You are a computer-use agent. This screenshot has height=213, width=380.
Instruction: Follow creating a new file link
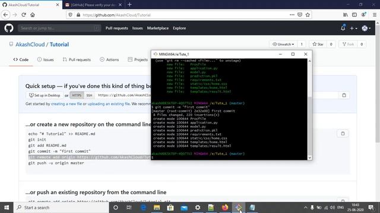click(x=66, y=104)
